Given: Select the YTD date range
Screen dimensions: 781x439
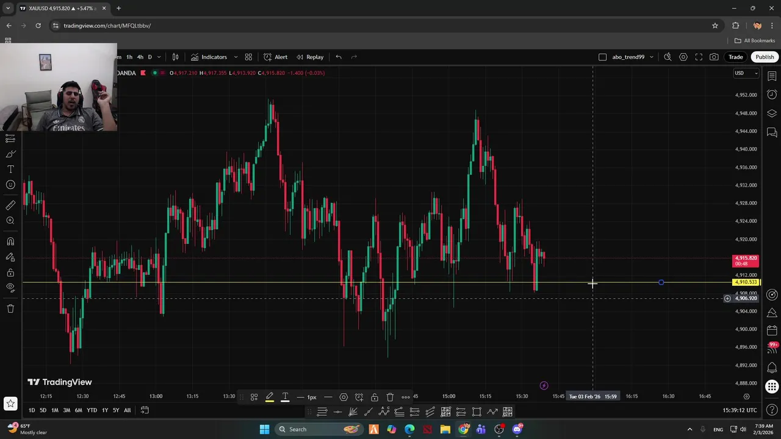Looking at the screenshot, I should coord(92,410).
